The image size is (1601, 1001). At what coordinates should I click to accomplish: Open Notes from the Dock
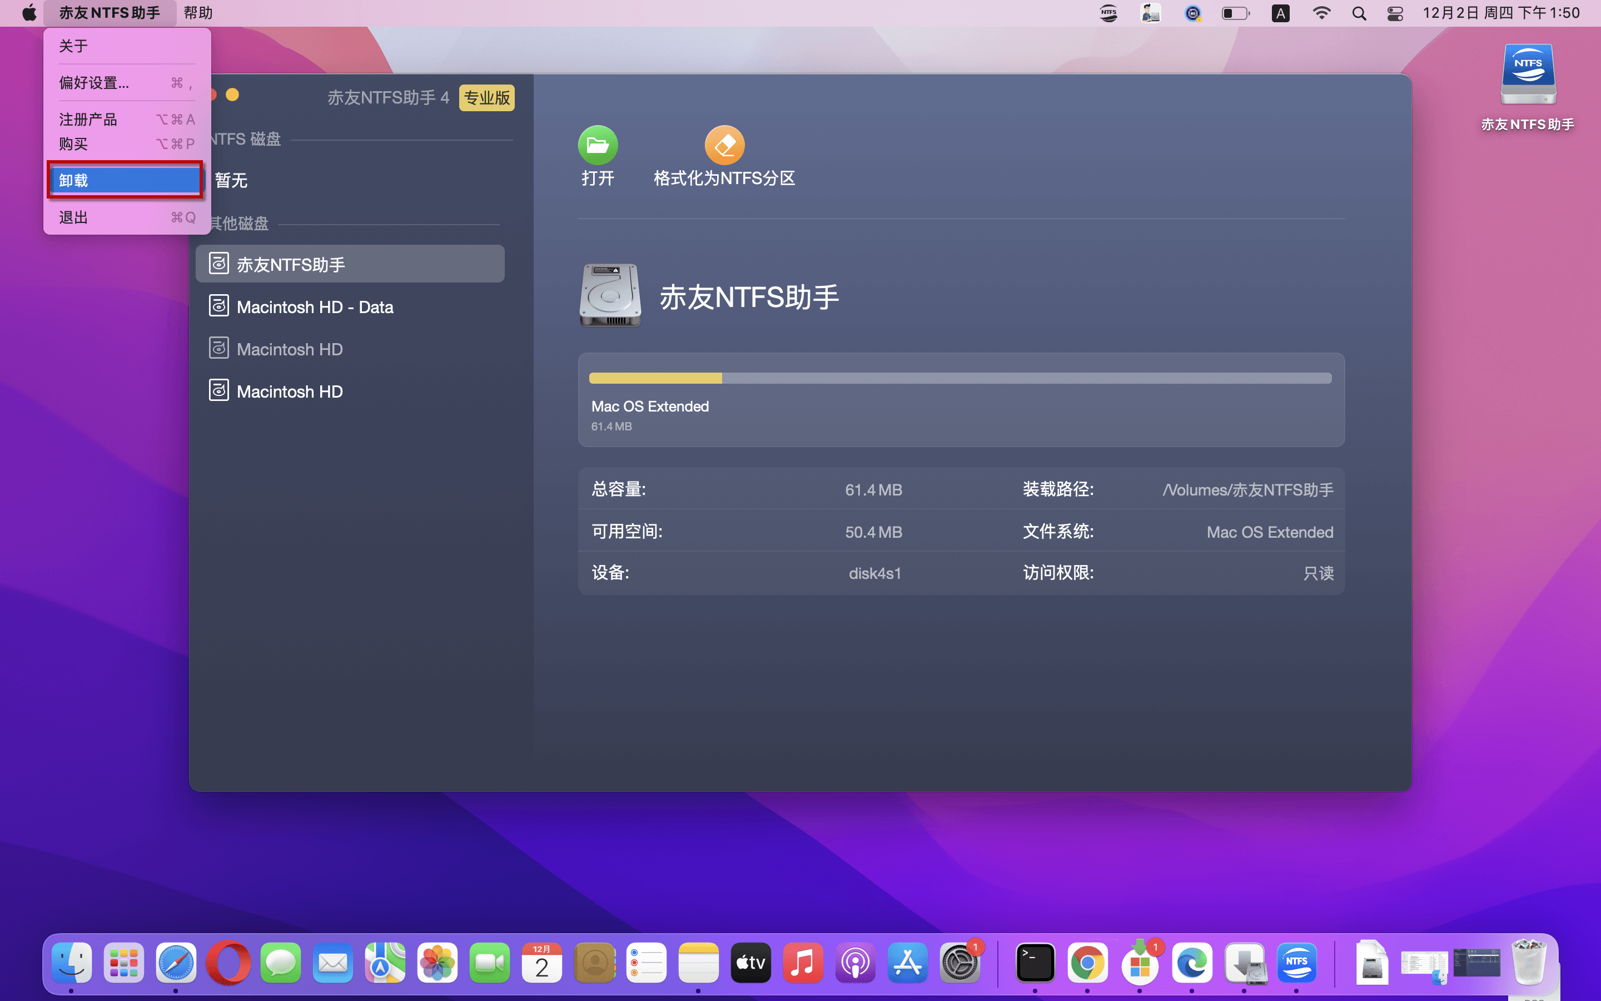point(699,962)
